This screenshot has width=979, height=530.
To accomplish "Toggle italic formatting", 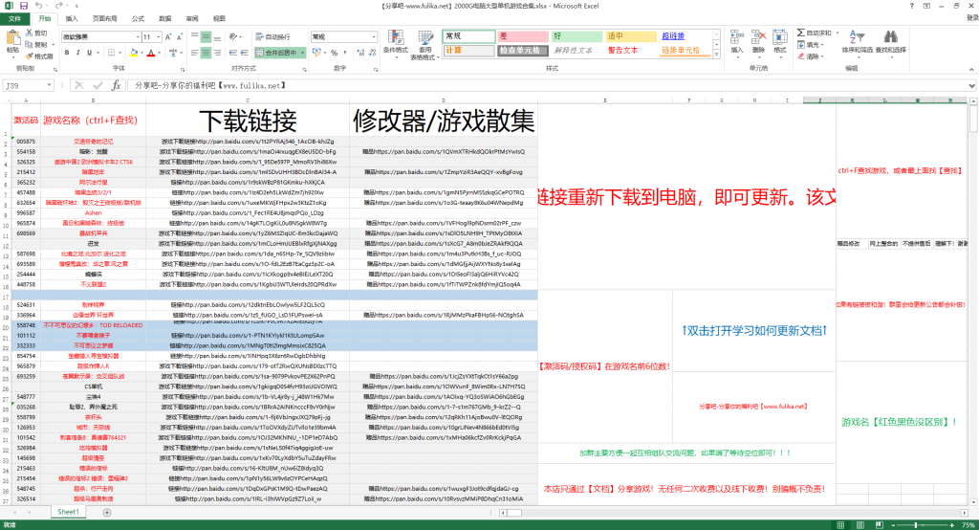I will [78, 53].
